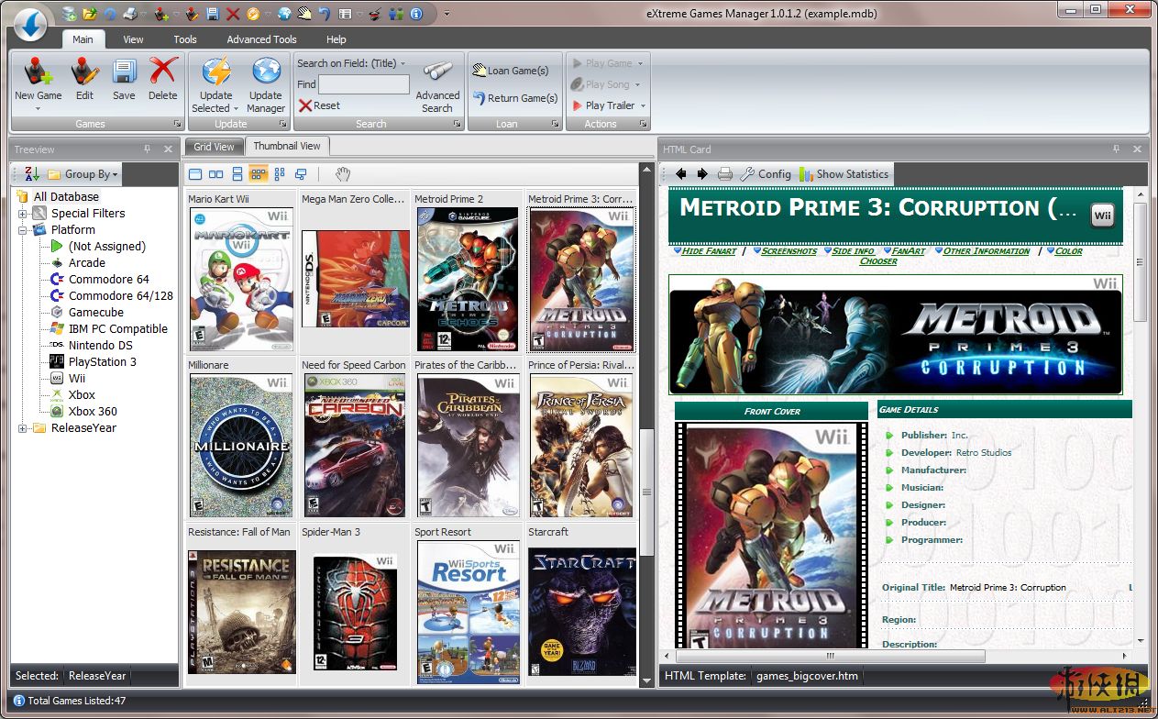Click HTML Card back arrow icon
Image resolution: width=1158 pixels, height=719 pixels.
[x=680, y=174]
